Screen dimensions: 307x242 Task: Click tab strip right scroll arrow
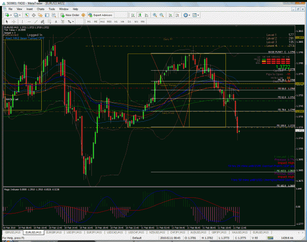point(303,232)
